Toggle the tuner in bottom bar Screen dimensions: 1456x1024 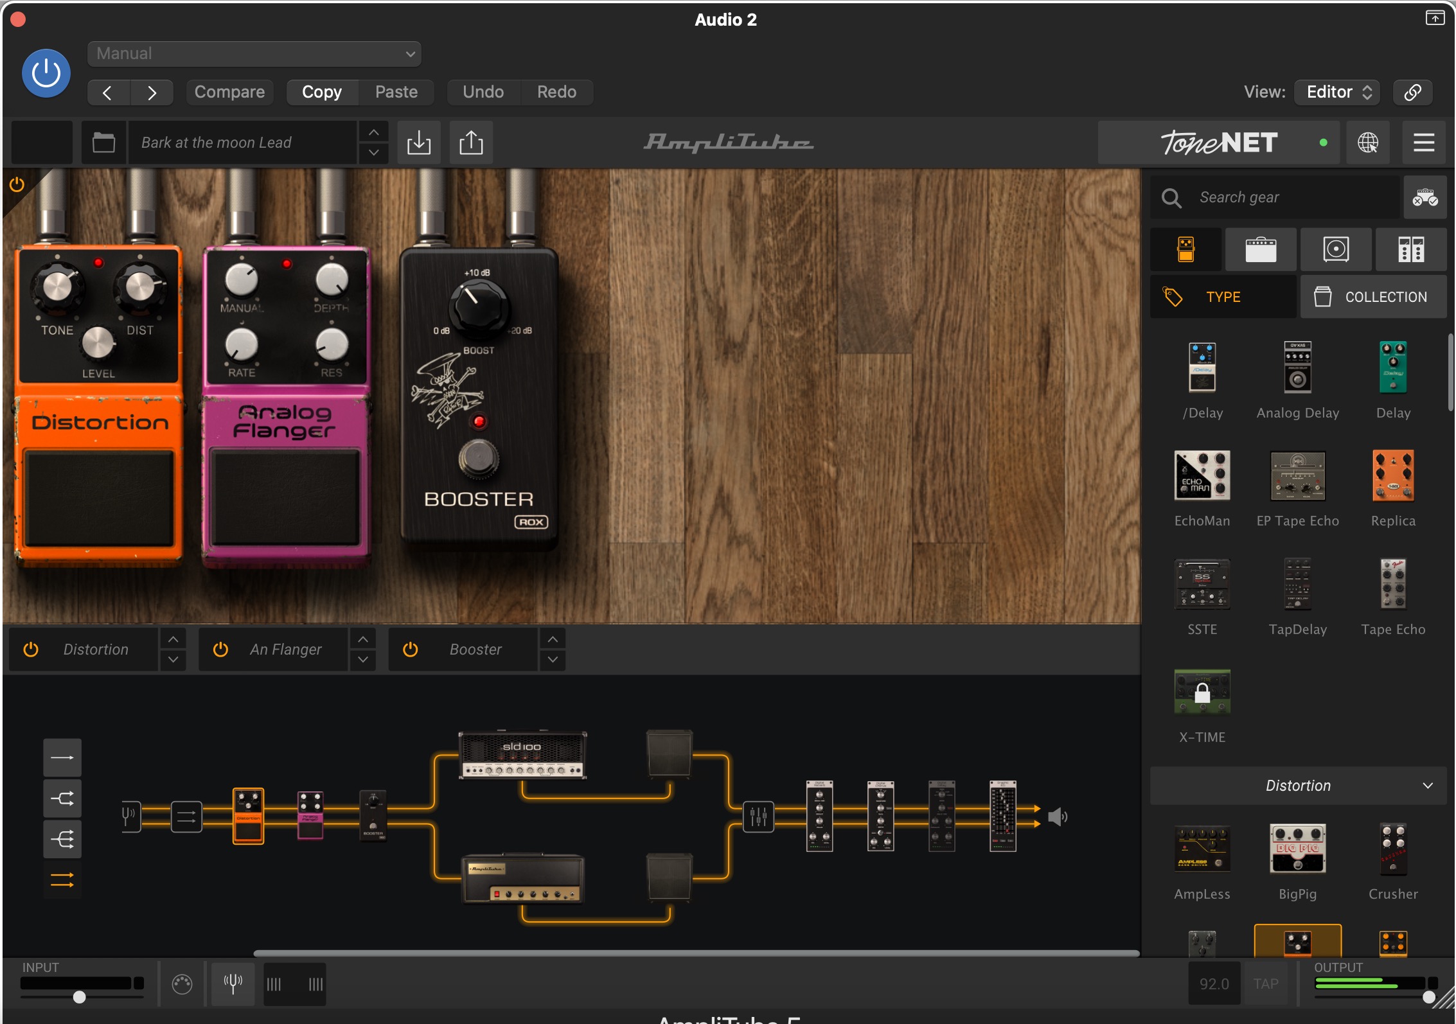point(233,984)
